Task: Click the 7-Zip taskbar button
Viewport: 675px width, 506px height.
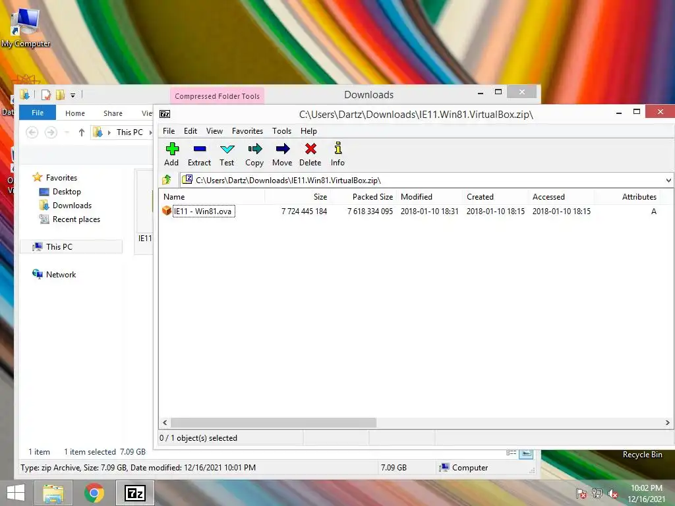Action: (x=134, y=493)
